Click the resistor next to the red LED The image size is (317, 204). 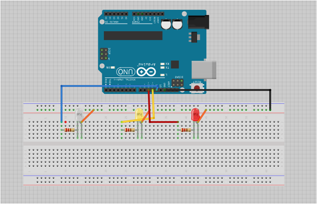pos(185,130)
